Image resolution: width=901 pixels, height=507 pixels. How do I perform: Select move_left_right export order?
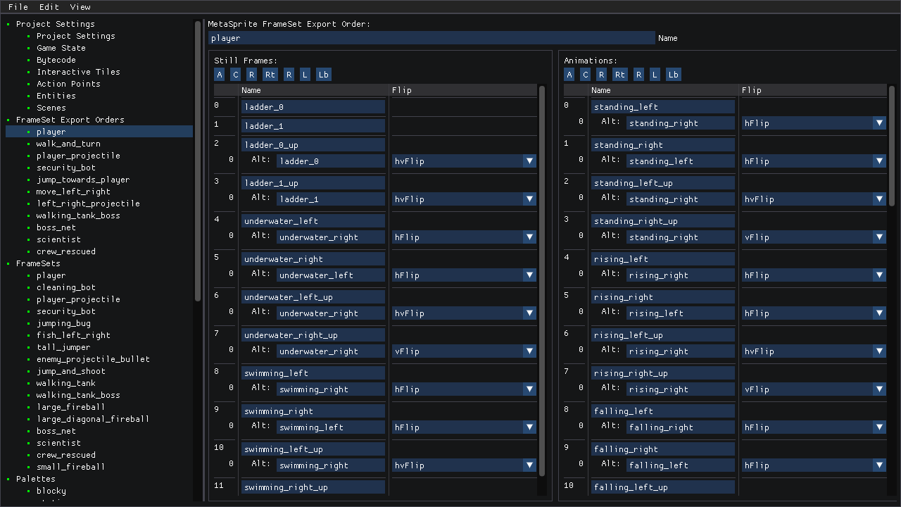point(73,192)
